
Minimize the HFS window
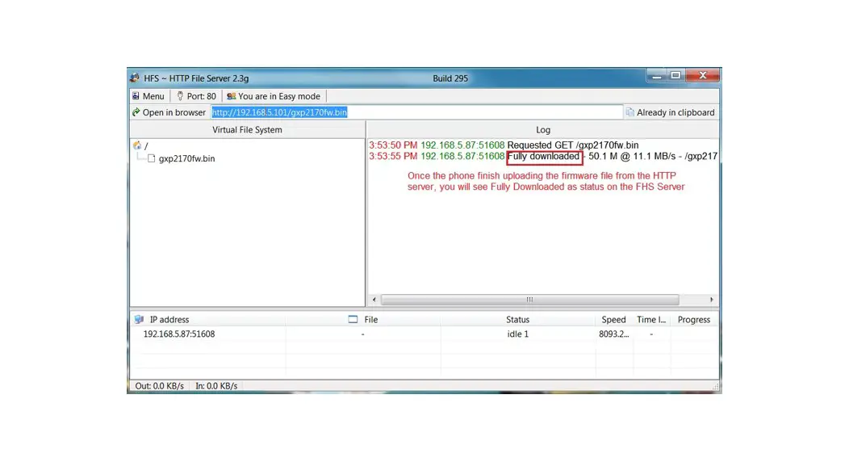(657, 76)
